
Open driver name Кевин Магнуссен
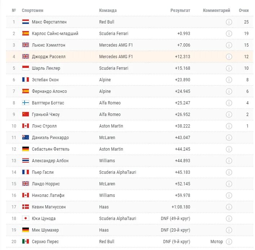(x=49, y=207)
